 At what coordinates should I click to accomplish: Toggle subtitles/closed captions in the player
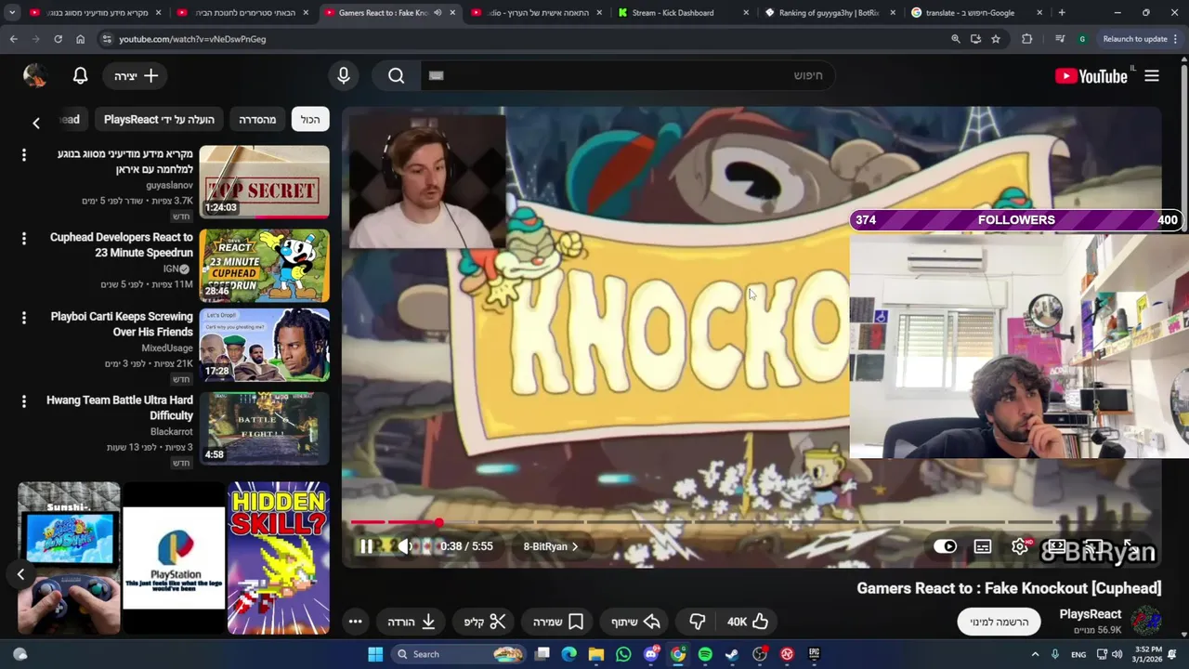click(983, 546)
